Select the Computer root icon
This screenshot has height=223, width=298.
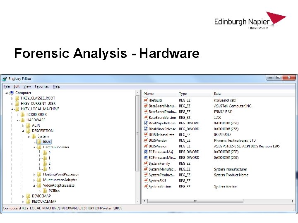click(12, 93)
